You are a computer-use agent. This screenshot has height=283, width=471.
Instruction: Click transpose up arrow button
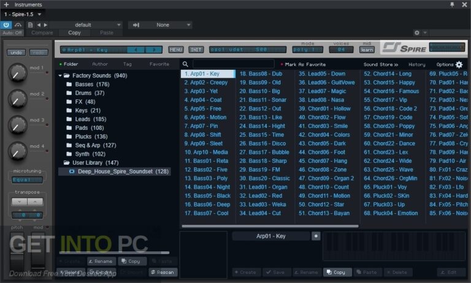pos(35,202)
